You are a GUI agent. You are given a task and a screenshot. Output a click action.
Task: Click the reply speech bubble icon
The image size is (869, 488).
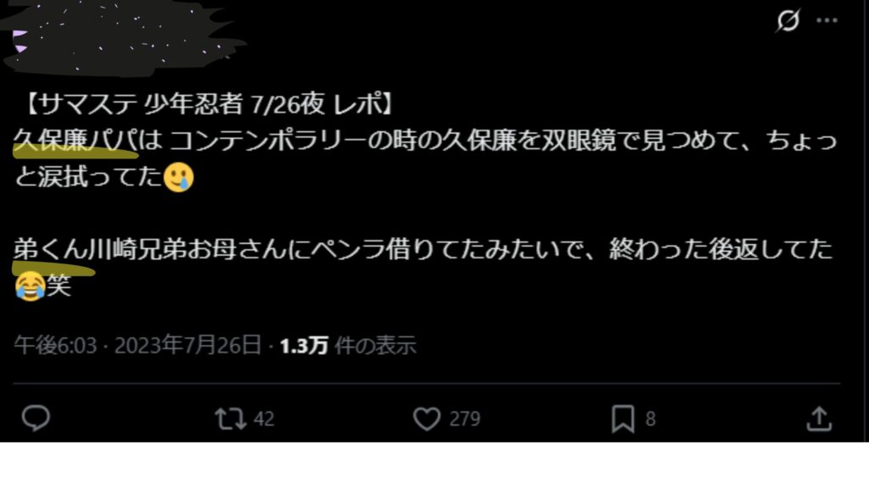[x=36, y=419]
